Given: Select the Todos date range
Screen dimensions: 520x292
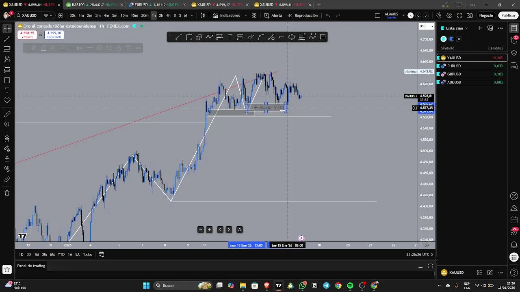Looking at the screenshot, I should pyautogui.click(x=87, y=254).
